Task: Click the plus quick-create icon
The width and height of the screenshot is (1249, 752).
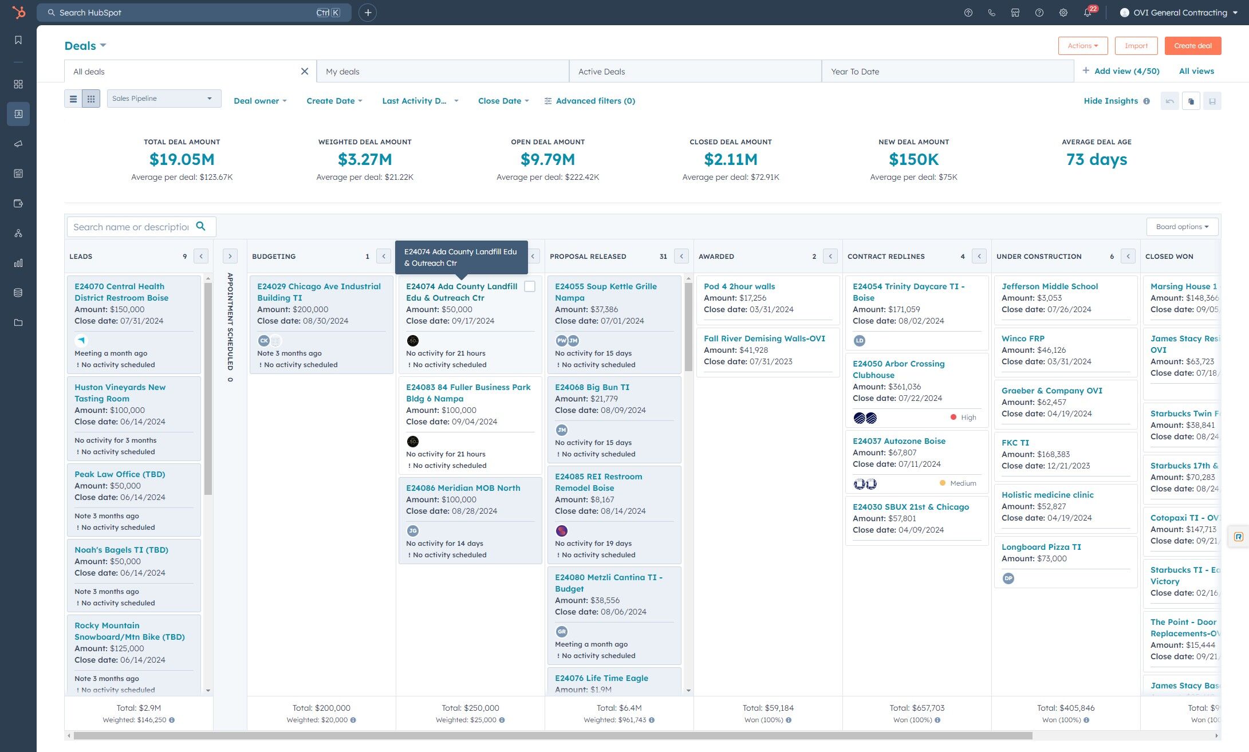Action: point(368,13)
